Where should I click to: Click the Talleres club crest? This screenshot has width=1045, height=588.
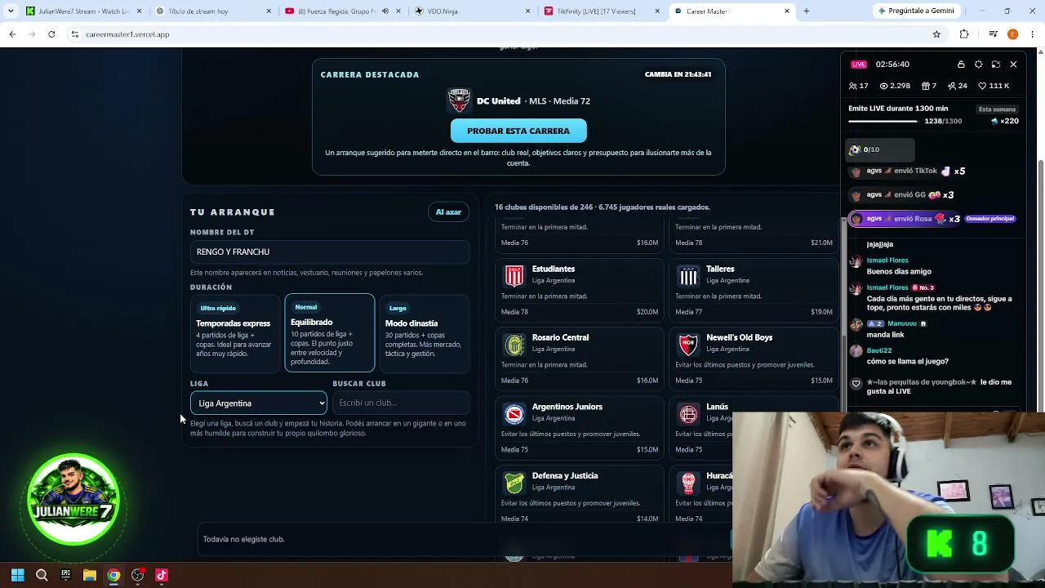(x=688, y=275)
